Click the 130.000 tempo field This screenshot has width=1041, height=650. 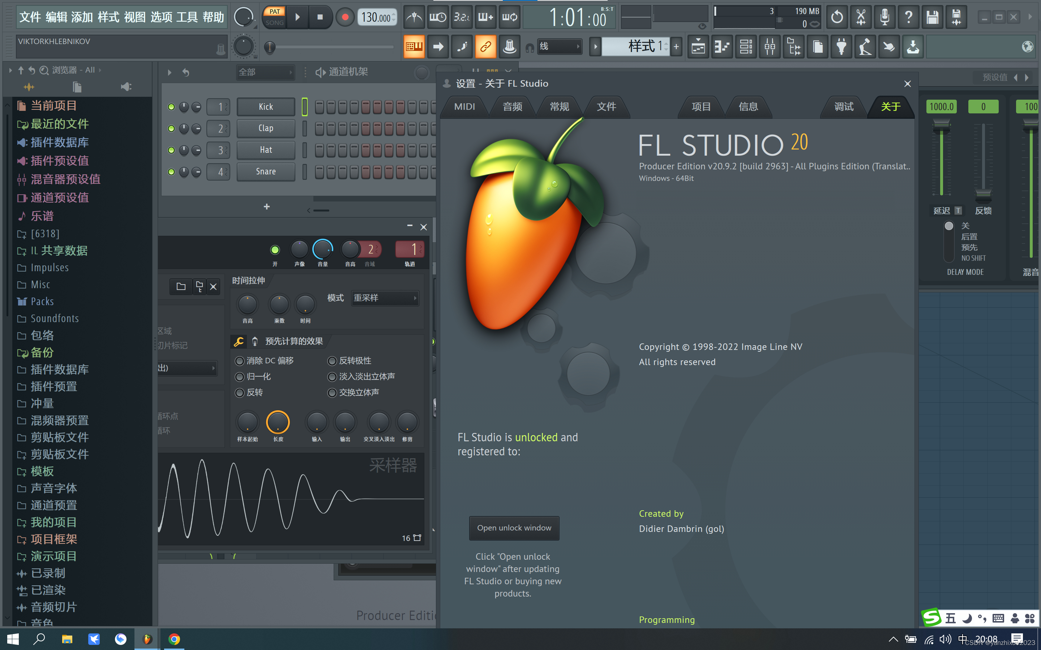(377, 17)
